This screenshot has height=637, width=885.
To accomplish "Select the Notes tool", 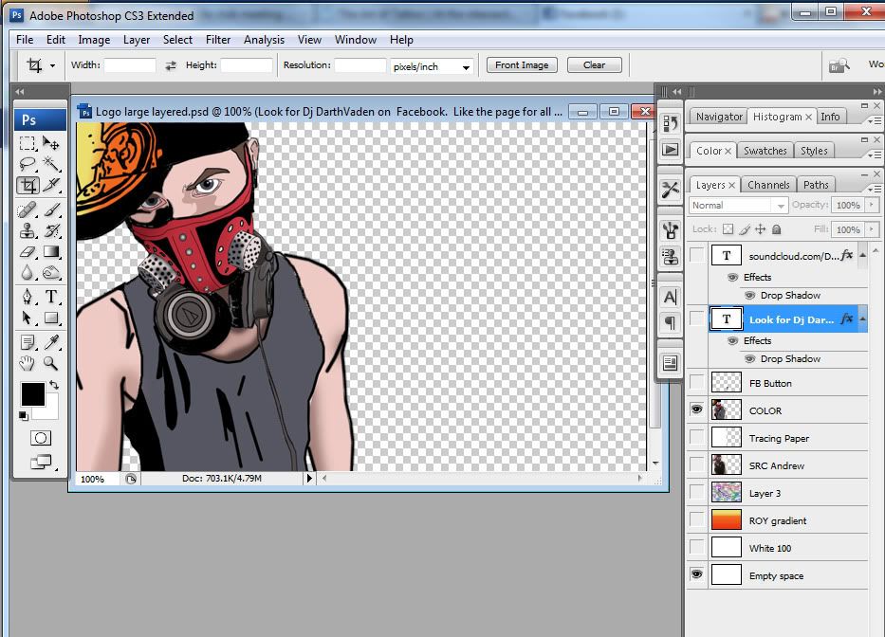I will 28,342.
